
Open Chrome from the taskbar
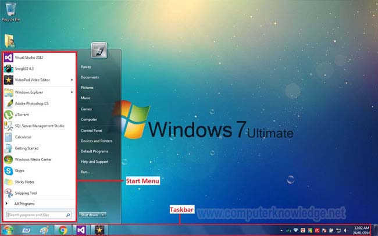pos(63,230)
